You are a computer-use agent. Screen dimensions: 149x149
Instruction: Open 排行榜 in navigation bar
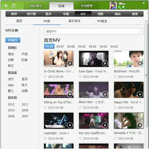(31, 14)
